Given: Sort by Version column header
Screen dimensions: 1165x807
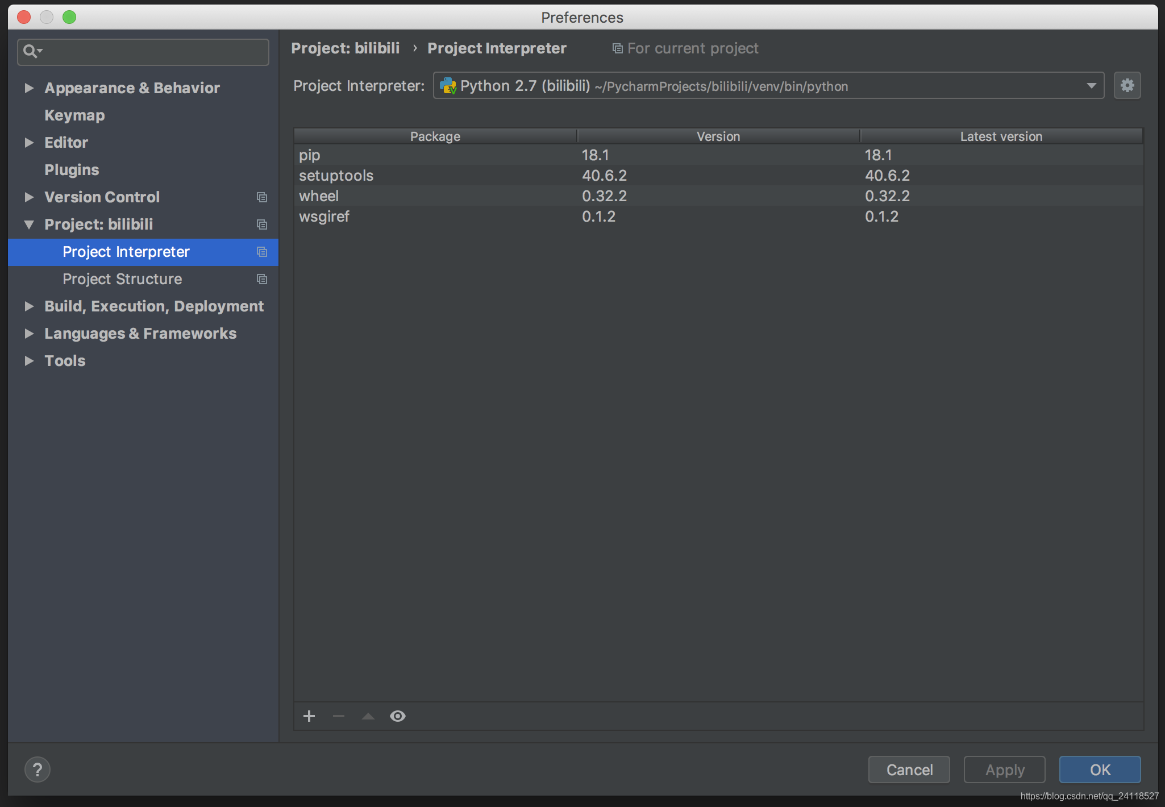Looking at the screenshot, I should pyautogui.click(x=718, y=136).
